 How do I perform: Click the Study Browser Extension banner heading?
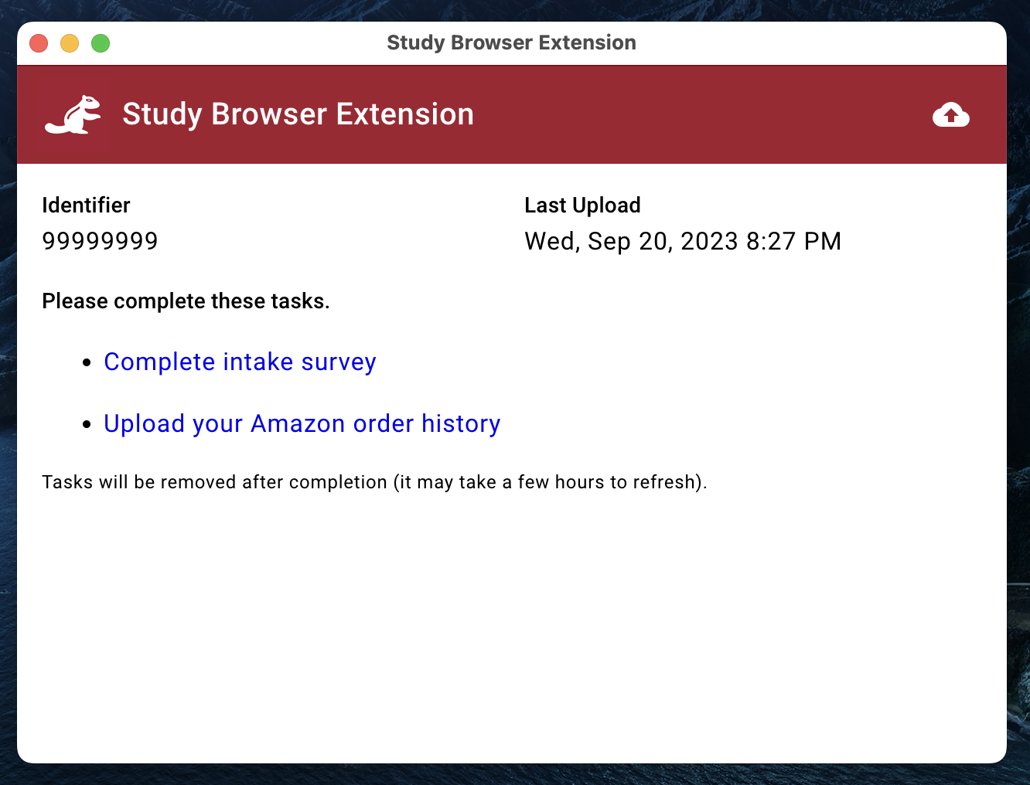point(298,114)
